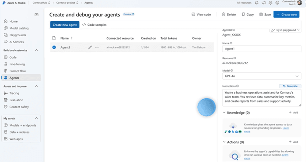Screen dimensions: 306x162
Task: Uncheck the Agent1 row checkbox
Action: pyautogui.click(x=54, y=47)
